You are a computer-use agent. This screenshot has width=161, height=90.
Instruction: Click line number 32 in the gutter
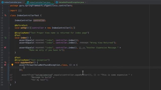point(2,67)
